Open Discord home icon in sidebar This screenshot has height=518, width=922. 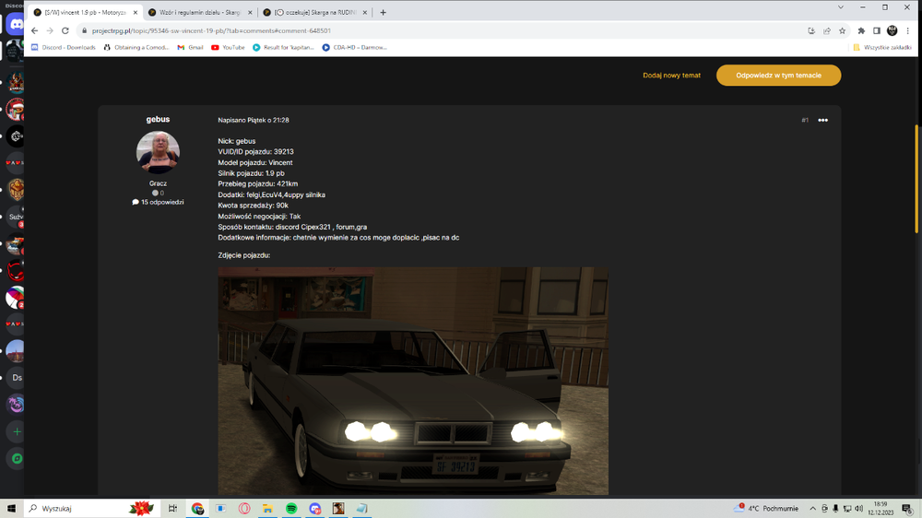[16, 24]
